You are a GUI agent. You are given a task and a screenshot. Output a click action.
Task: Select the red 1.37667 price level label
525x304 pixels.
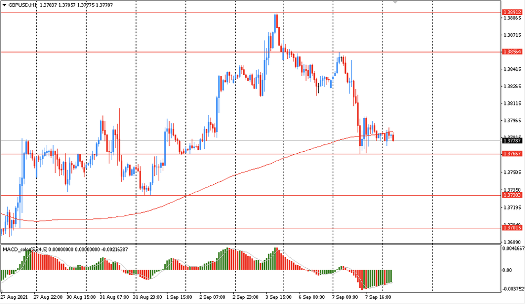512,154
